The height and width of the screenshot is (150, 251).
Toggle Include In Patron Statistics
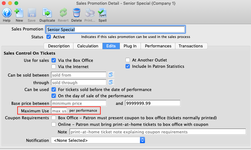coord(128,66)
